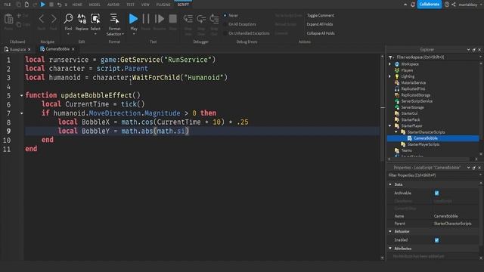Open Format Selection dropdown arrow
Screen dimensions: 484x272
[x=123, y=34]
